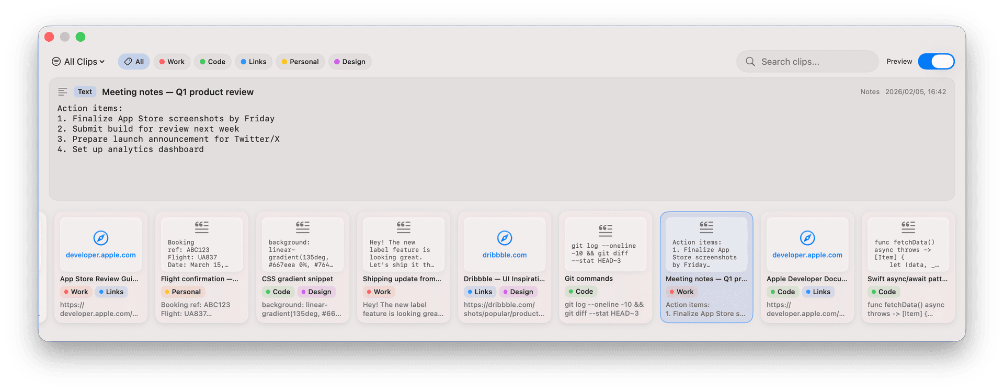The height and width of the screenshot is (392, 1004).
Task: Click quote icon on Swift async/await card
Action: coord(908,227)
